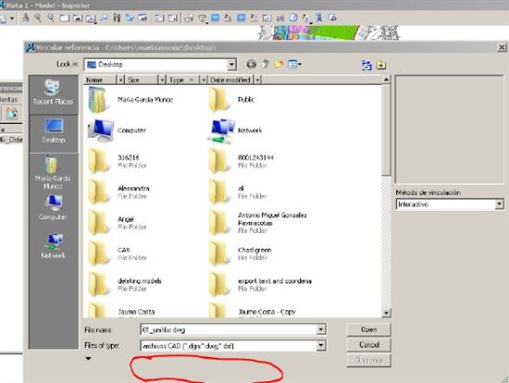Click the file list vertical scrollbar thumb
This screenshot has height=383, width=509.
[386, 130]
